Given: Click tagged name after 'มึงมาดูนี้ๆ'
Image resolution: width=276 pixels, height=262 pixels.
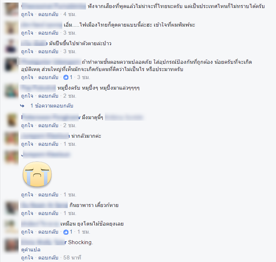Looking at the screenshot, I should tap(125, 117).
